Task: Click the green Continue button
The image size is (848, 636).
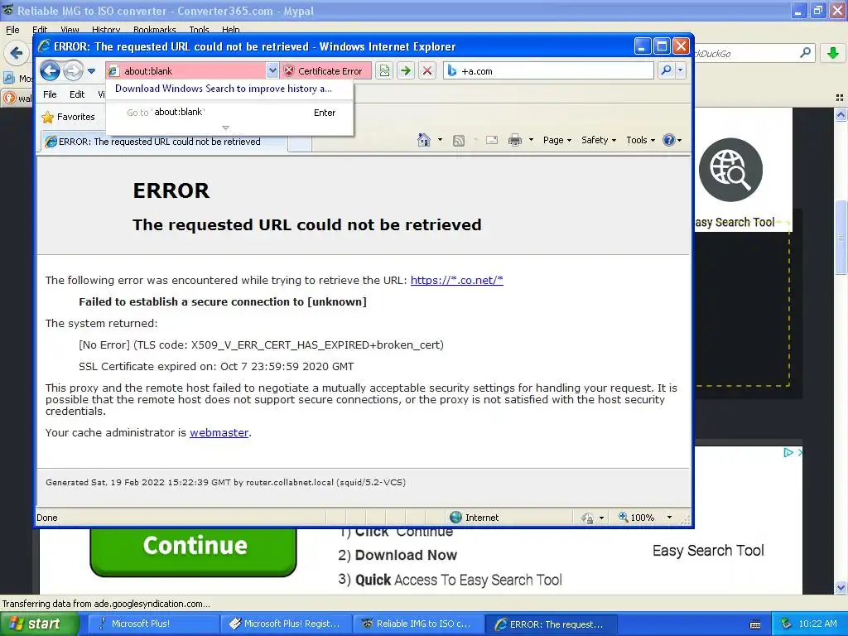Action: [193, 549]
